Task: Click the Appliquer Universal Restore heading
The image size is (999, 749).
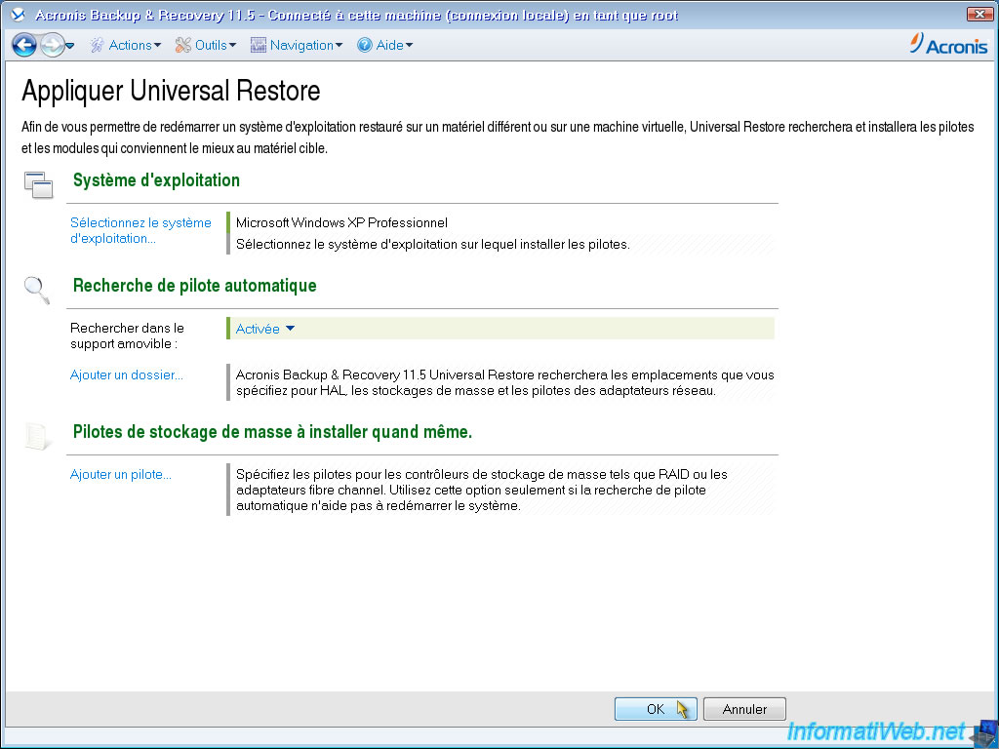Action: (171, 91)
